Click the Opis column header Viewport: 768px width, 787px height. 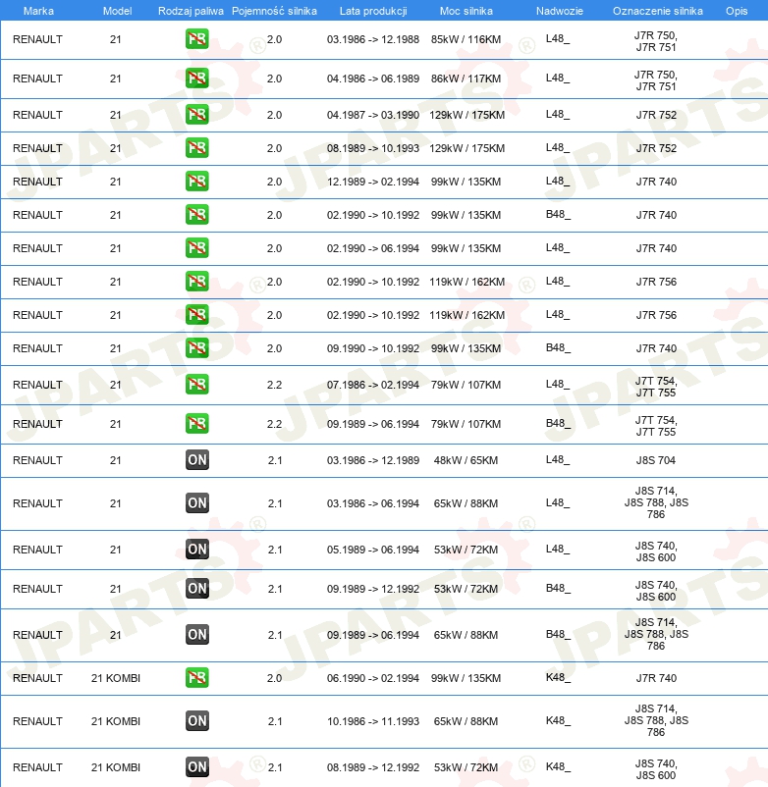tap(737, 11)
